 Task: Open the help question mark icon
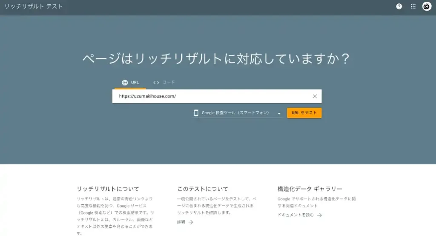click(399, 6)
